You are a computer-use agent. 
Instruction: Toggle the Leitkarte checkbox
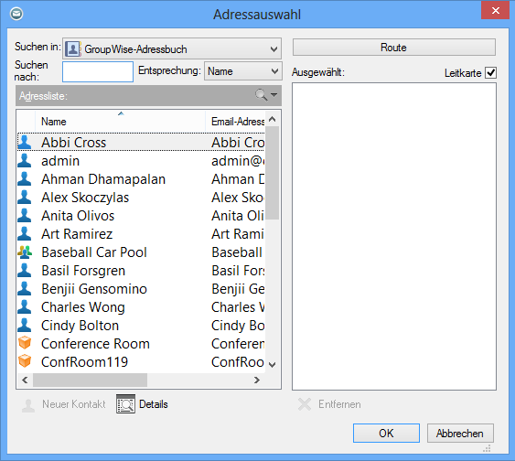point(490,72)
